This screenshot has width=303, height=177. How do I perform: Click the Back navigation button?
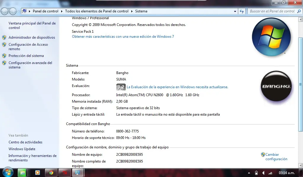tap(5, 12)
